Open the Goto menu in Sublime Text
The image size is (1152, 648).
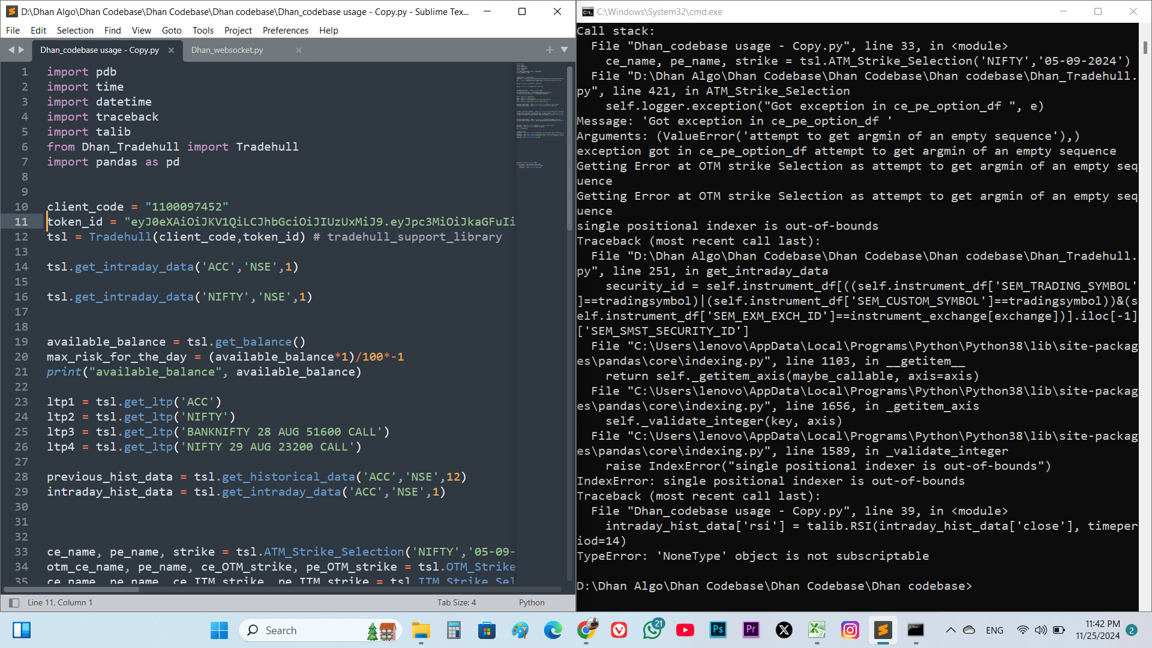pyautogui.click(x=172, y=30)
